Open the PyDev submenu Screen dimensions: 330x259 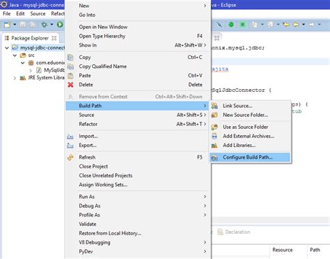click(137, 251)
